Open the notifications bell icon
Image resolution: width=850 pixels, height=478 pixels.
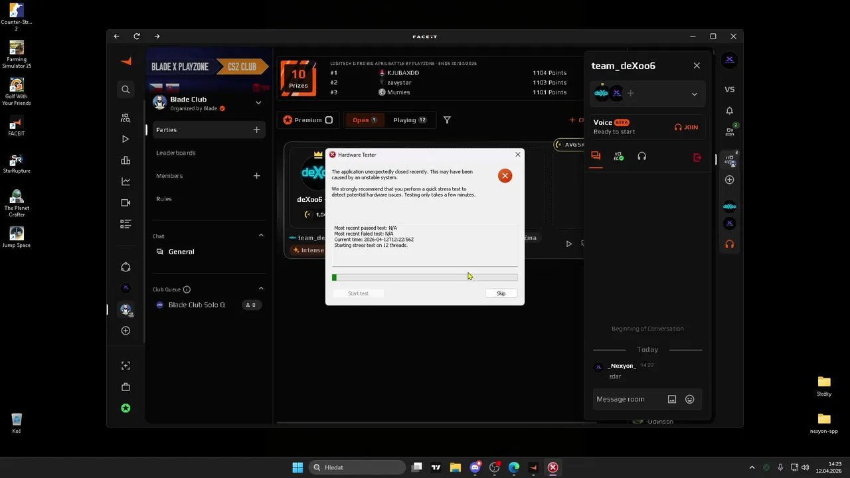click(x=729, y=111)
